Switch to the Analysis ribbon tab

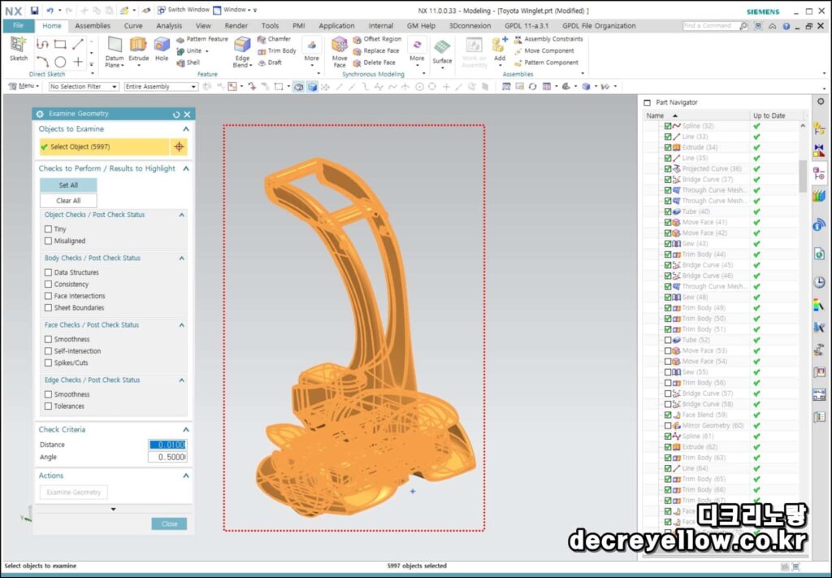(x=169, y=25)
